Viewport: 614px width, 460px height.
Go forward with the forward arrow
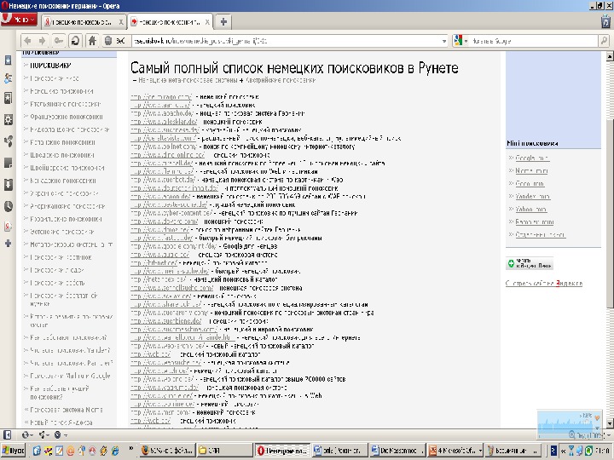pos(43,41)
